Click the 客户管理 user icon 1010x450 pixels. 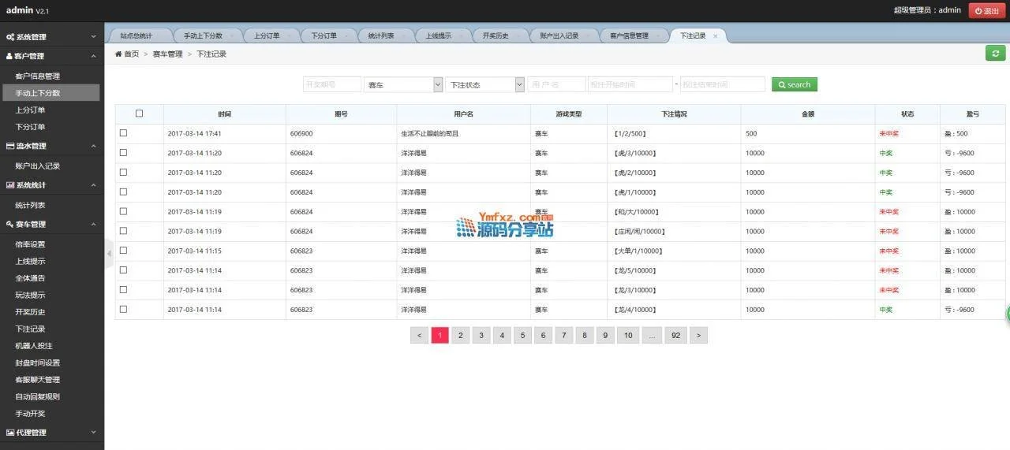click(10, 57)
